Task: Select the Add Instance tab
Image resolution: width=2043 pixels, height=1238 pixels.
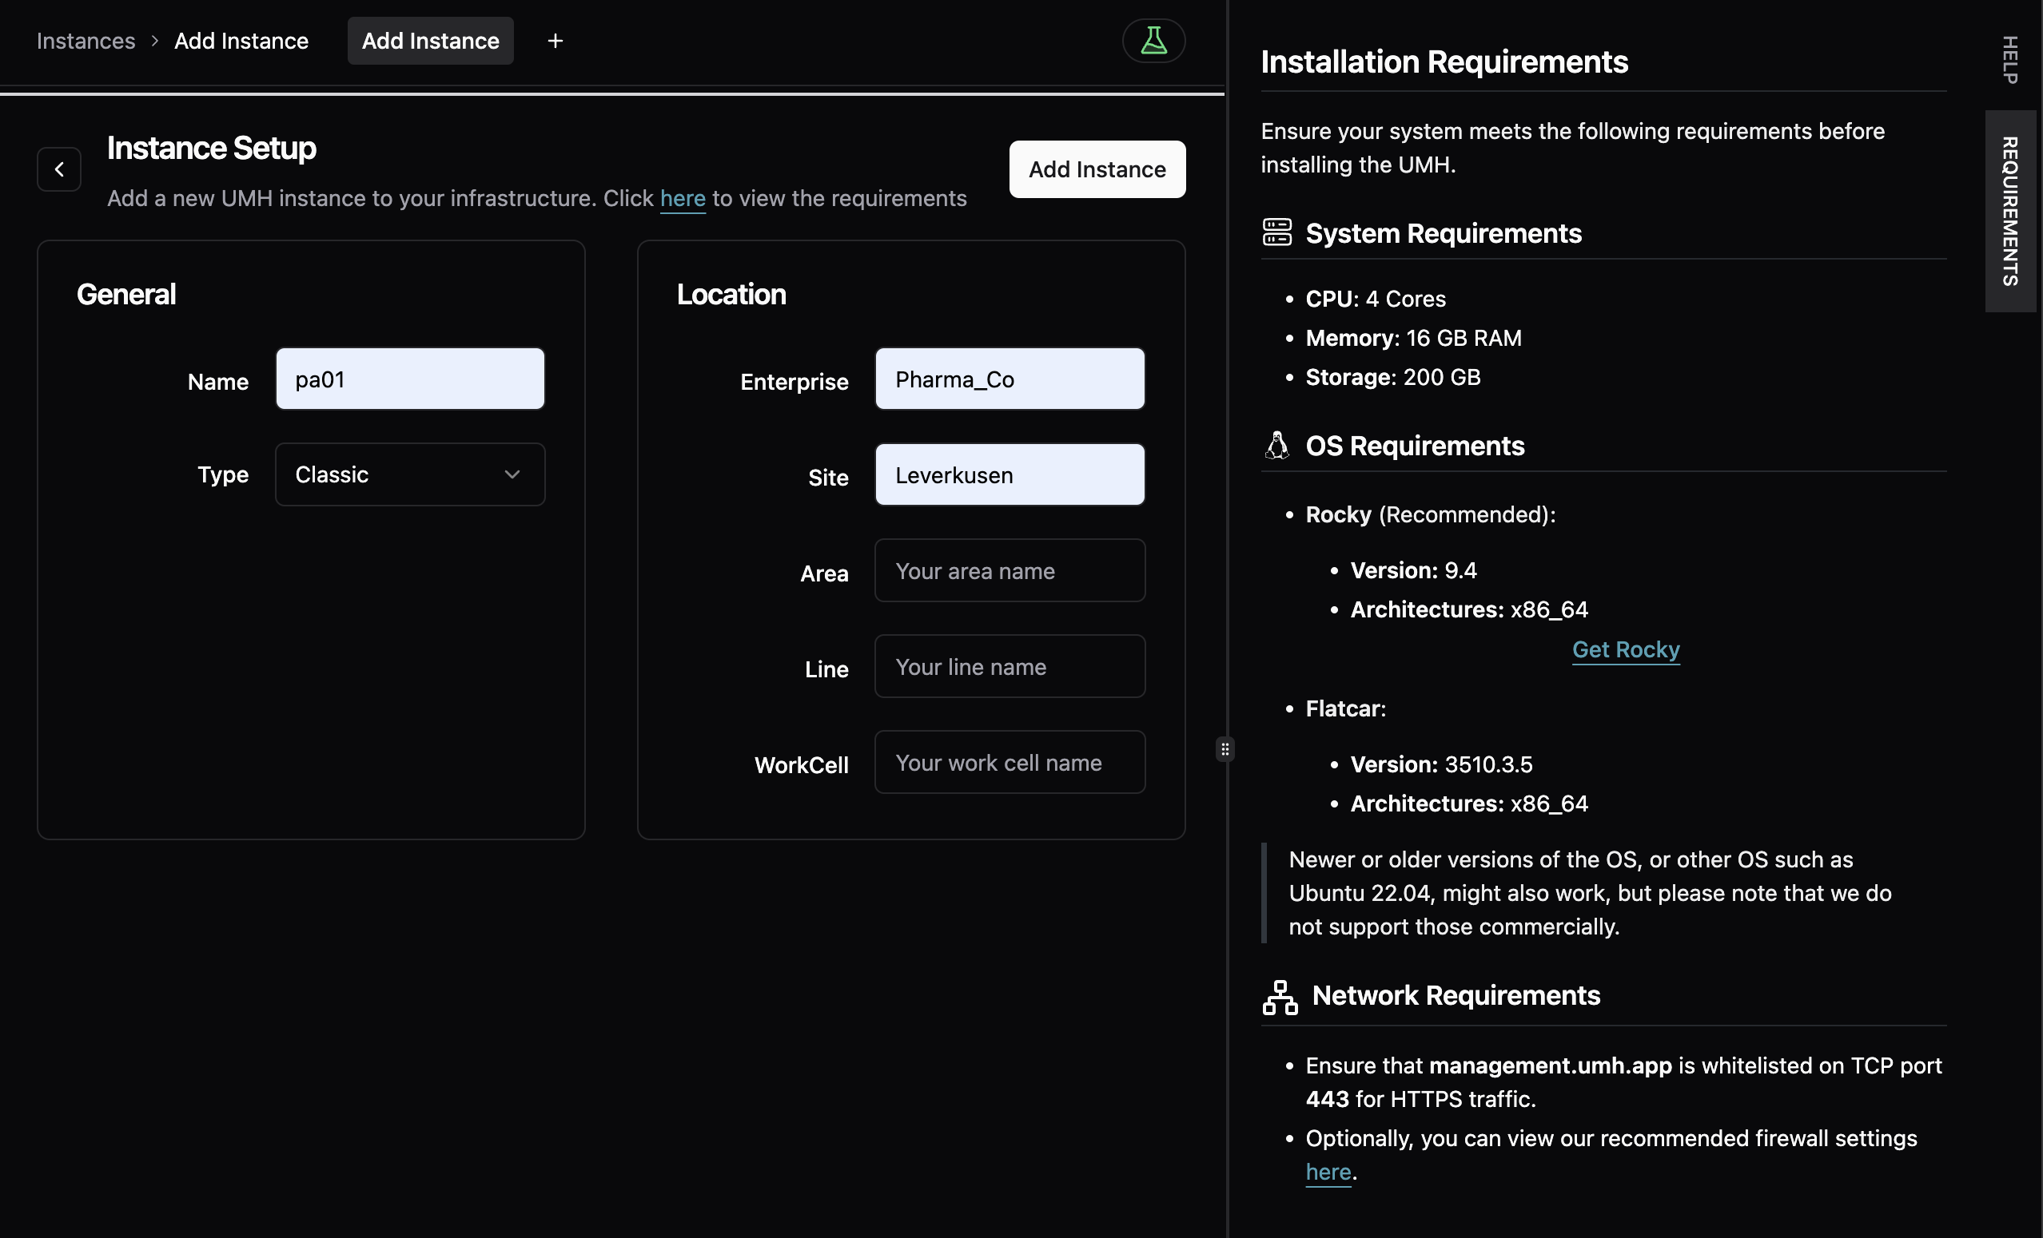Action: 430,41
